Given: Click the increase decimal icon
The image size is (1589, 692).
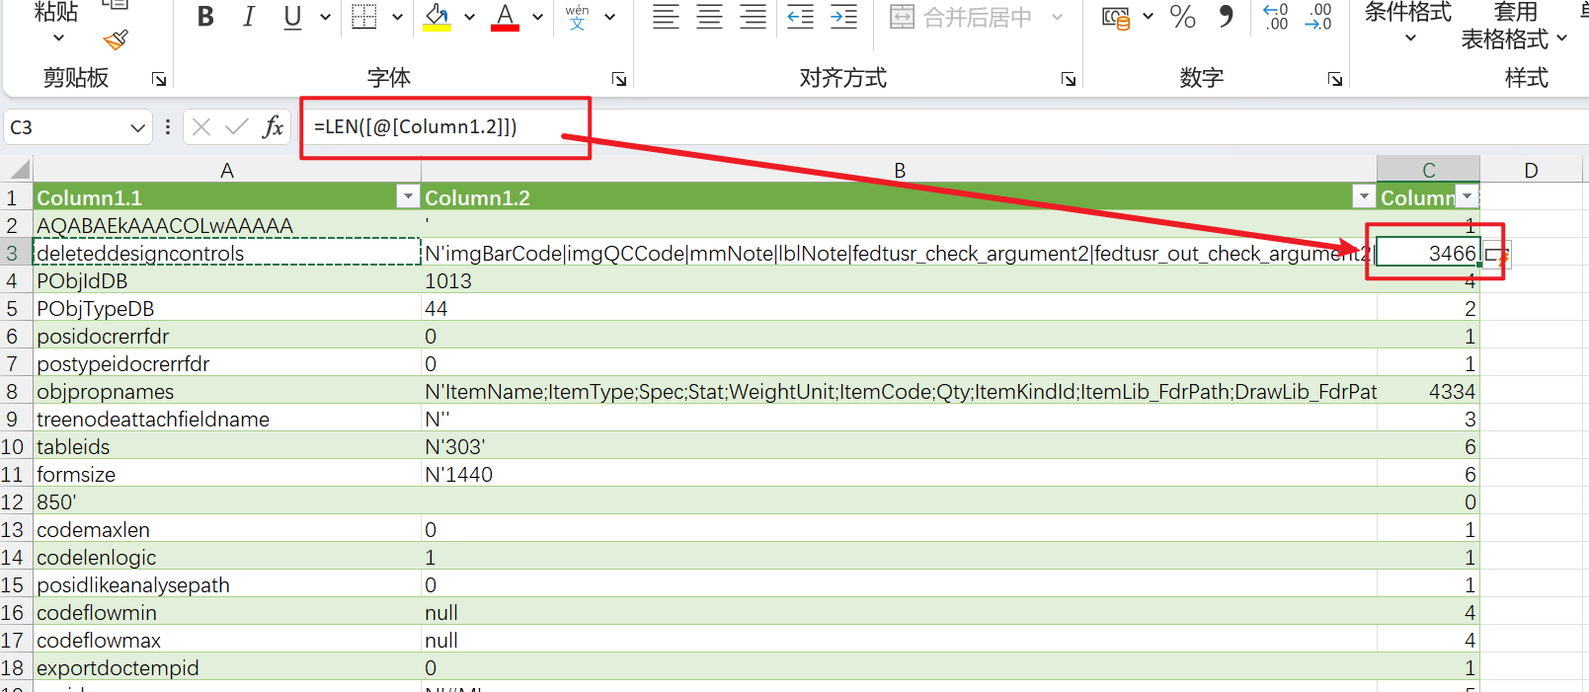Looking at the screenshot, I should [x=1275, y=17].
